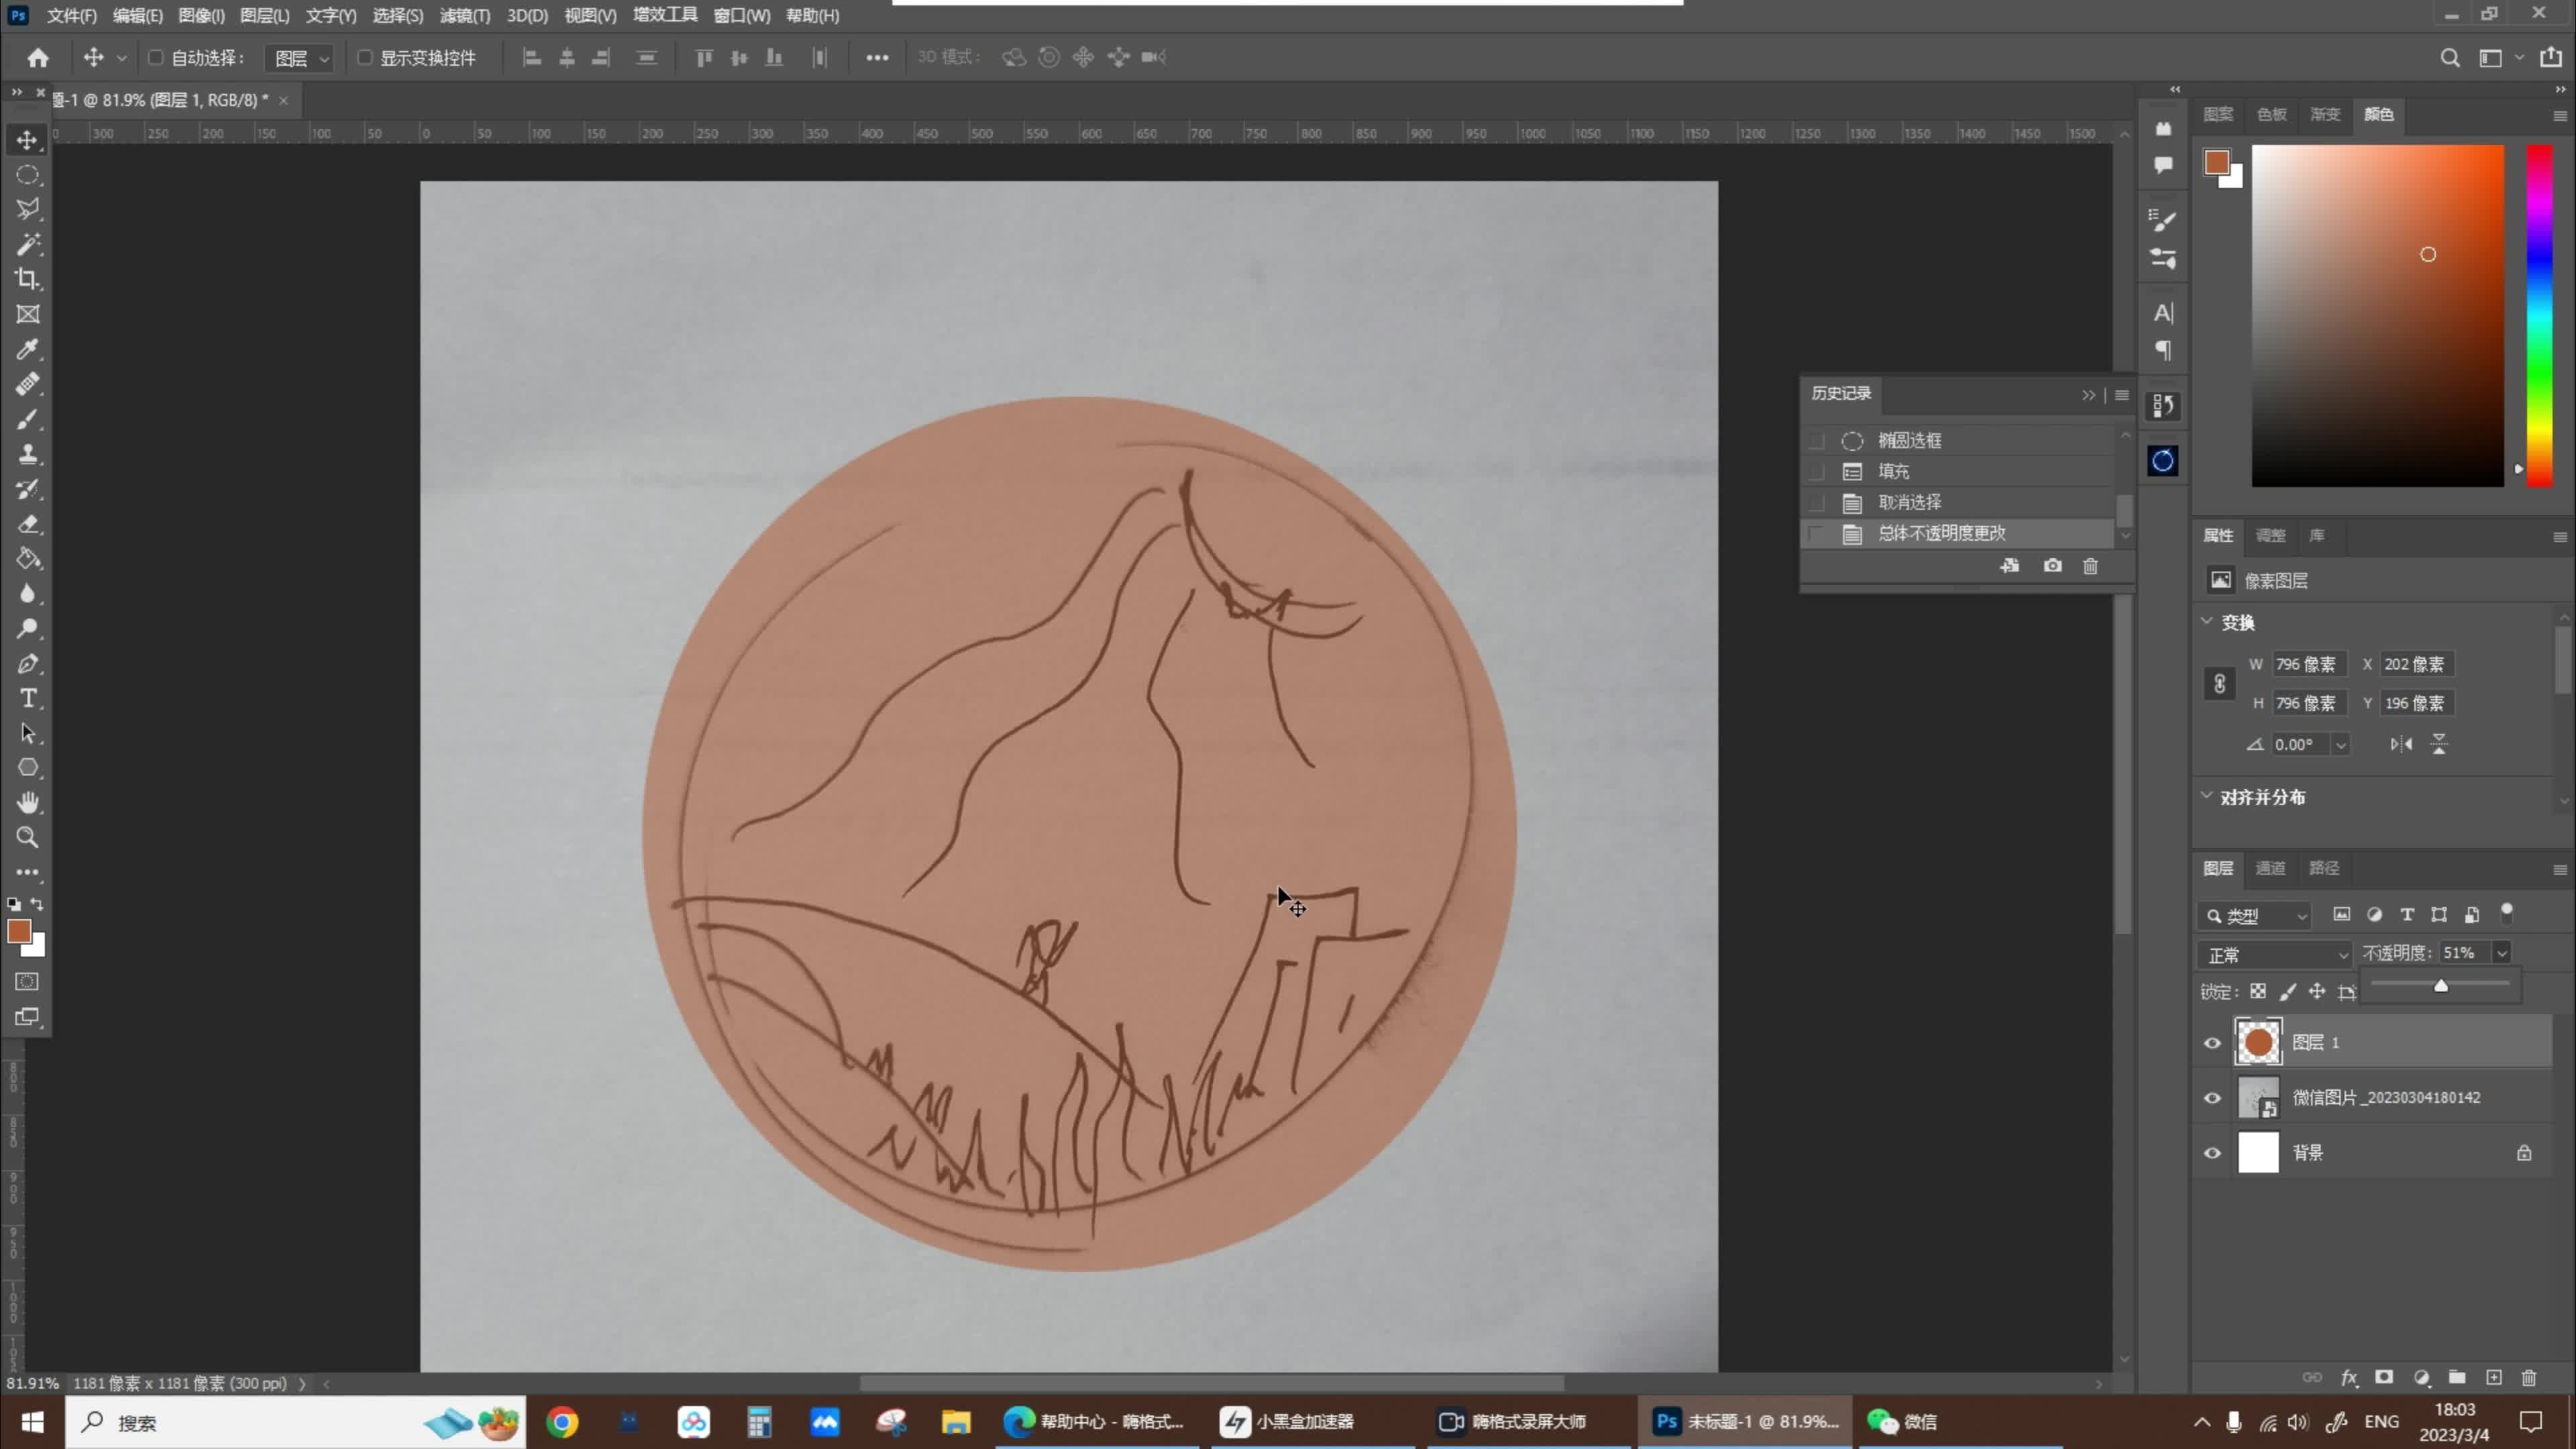Select the Eraser tool
Image resolution: width=2576 pixels, height=1449 pixels.
point(27,524)
